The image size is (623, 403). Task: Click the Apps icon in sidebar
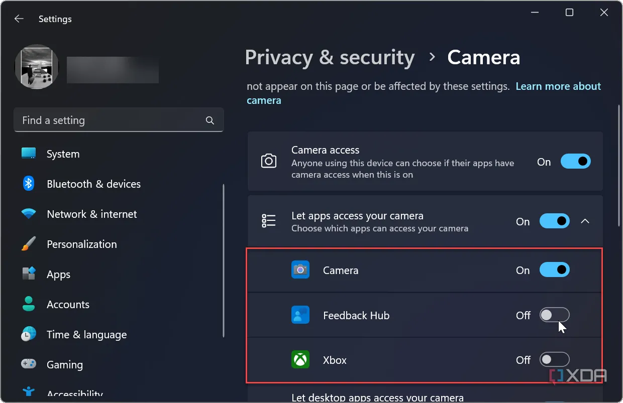coord(29,274)
